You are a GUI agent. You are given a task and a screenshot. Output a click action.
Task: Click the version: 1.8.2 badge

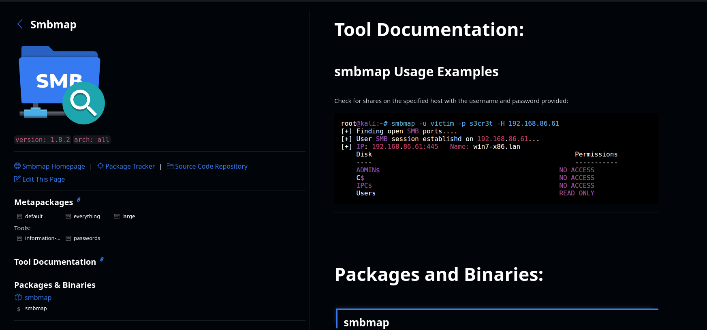tap(43, 139)
